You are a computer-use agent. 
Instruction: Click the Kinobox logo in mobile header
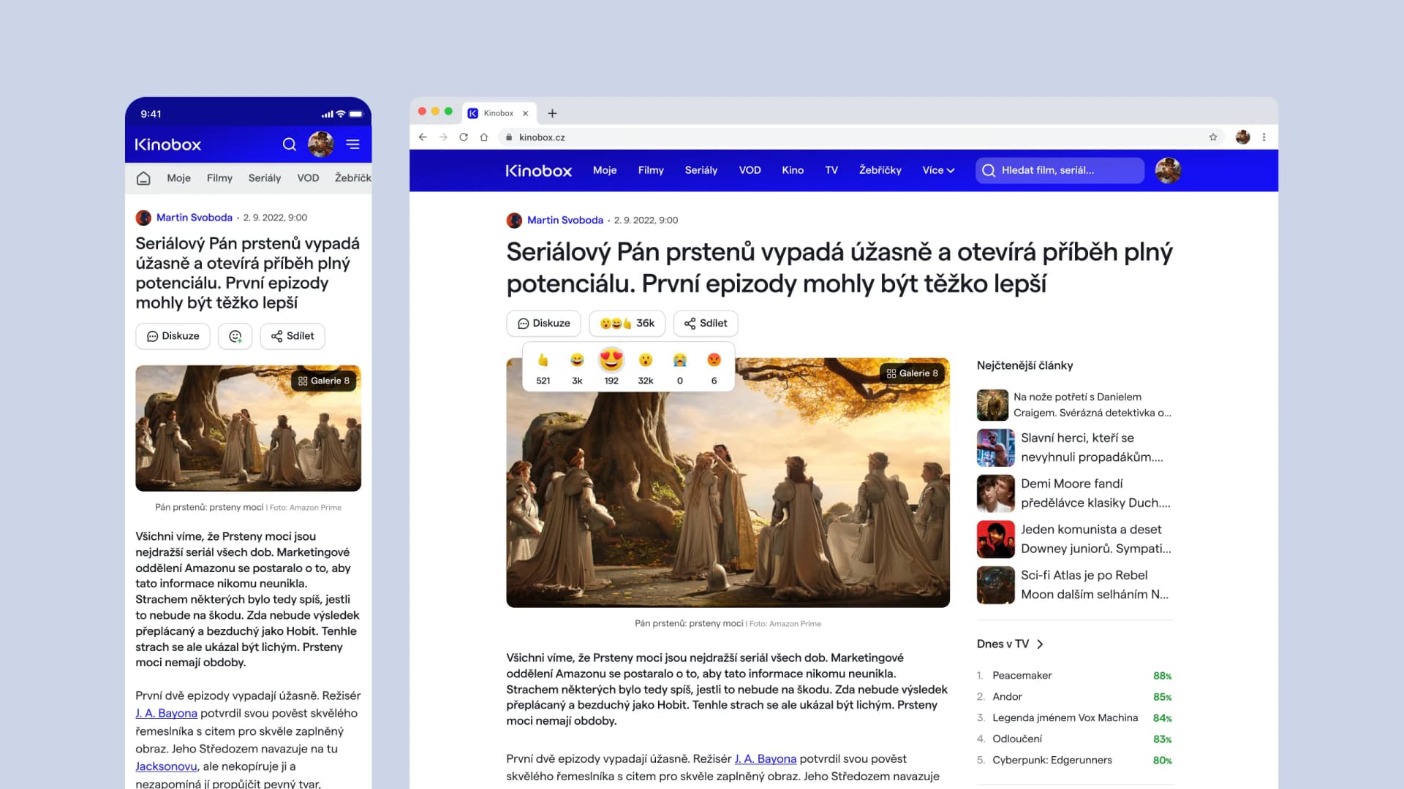coord(167,145)
